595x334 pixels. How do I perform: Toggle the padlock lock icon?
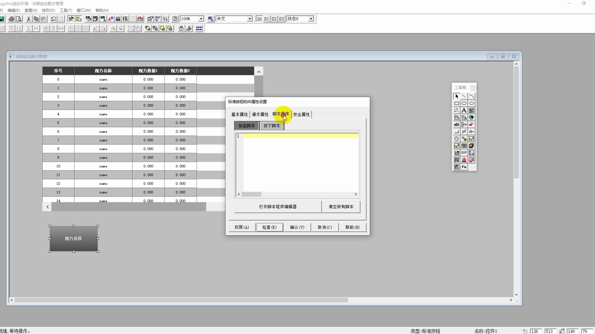pos(181,29)
